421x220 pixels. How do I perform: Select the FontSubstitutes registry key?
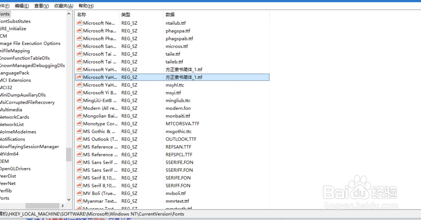(15, 21)
